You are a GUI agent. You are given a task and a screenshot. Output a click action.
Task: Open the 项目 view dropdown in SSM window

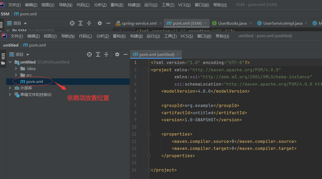tap(25, 23)
